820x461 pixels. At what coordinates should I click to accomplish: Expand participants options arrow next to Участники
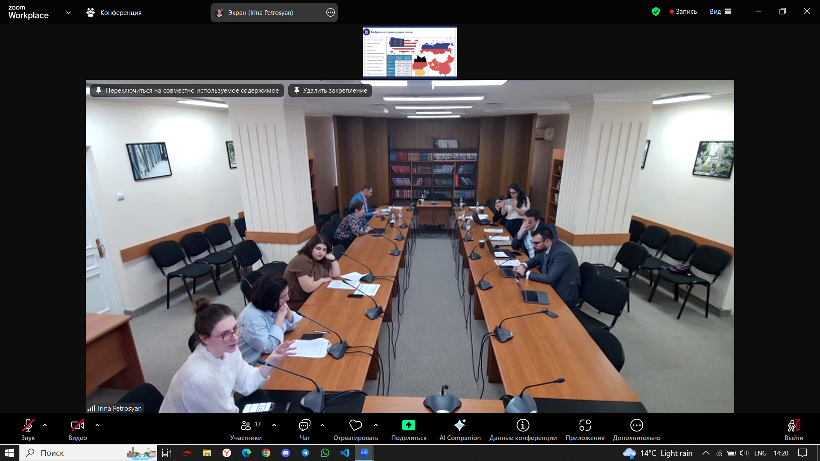(x=274, y=425)
